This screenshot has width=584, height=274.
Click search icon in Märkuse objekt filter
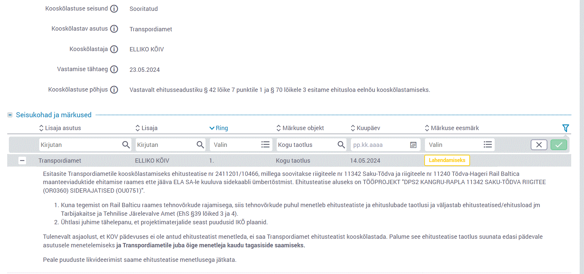[341, 145]
